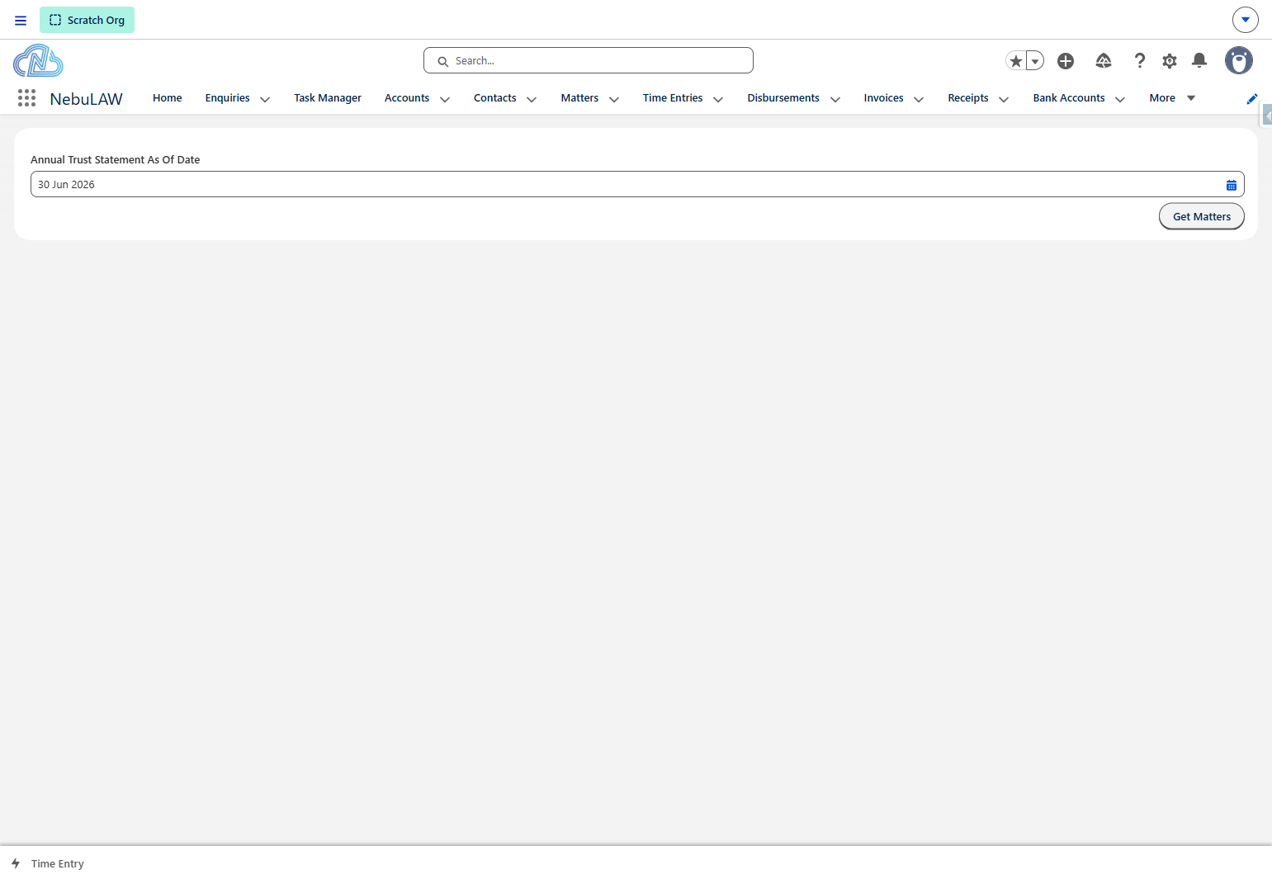Screen dimensions: 1272x879
Task: Click the search magnifier icon
Action: [x=443, y=61]
